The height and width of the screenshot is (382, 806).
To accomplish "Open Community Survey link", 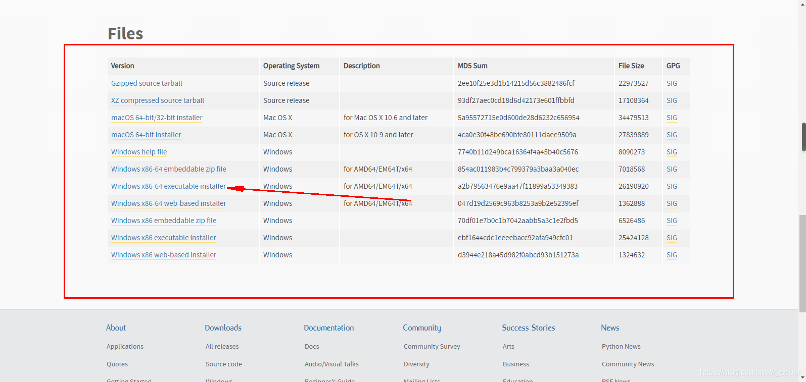I will click(432, 346).
